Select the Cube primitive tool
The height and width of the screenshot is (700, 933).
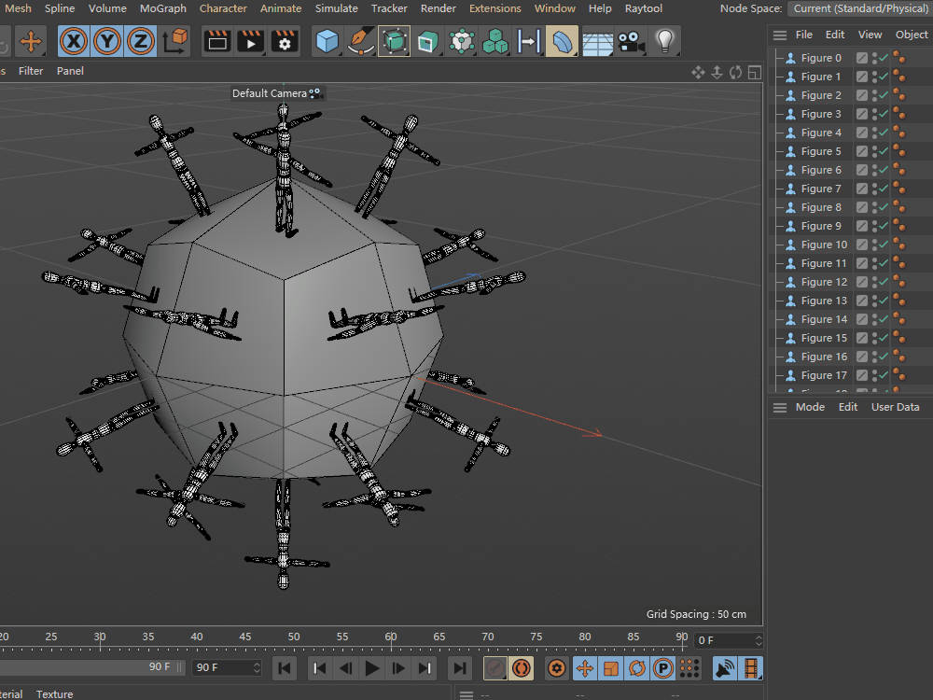[x=327, y=41]
